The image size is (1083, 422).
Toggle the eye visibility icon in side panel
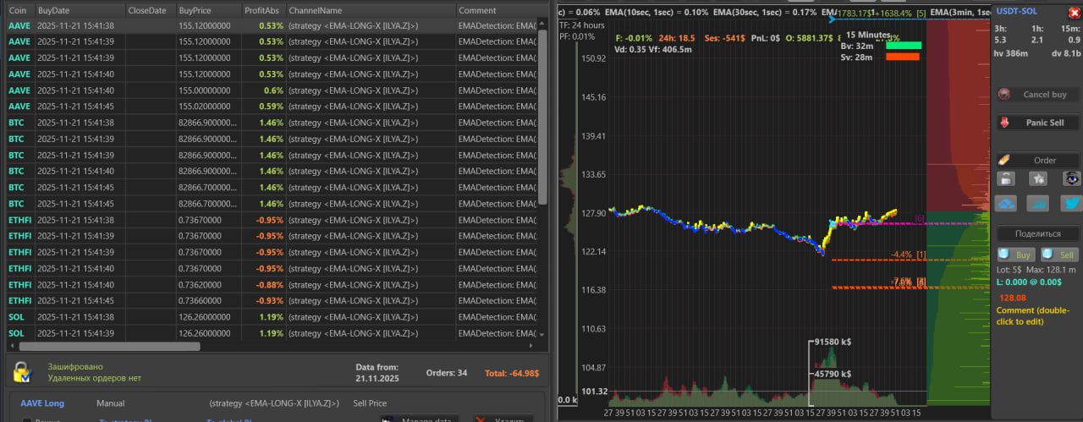[x=1071, y=178]
